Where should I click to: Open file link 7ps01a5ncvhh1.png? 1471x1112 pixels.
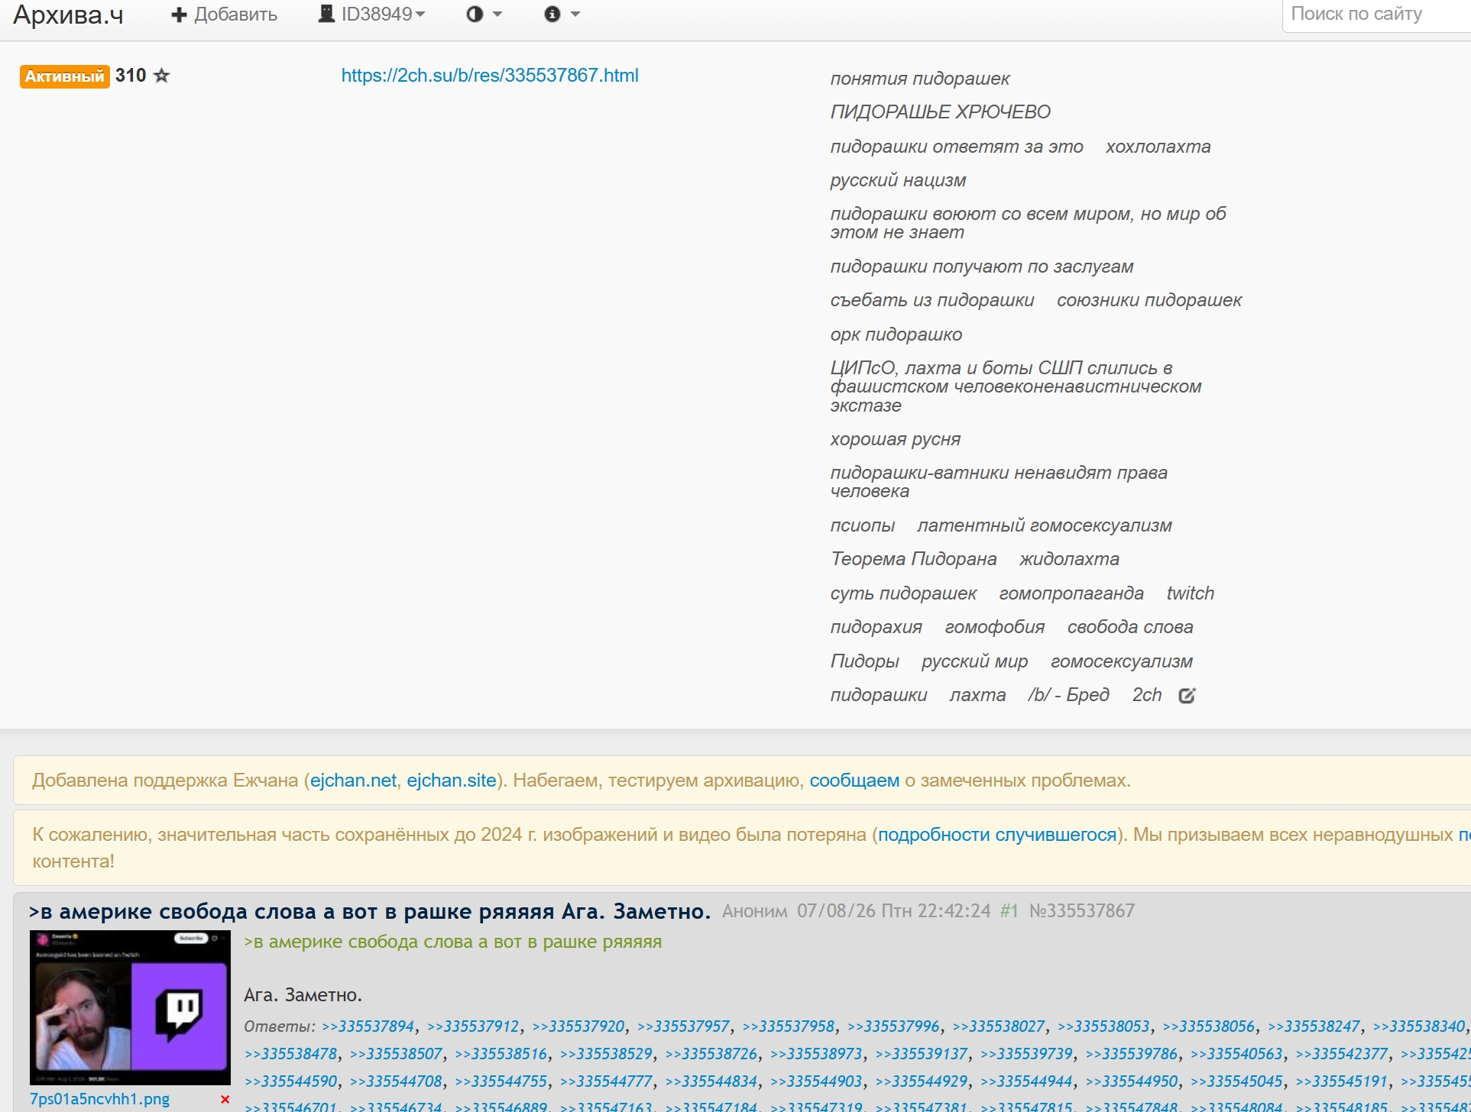coord(100,1099)
